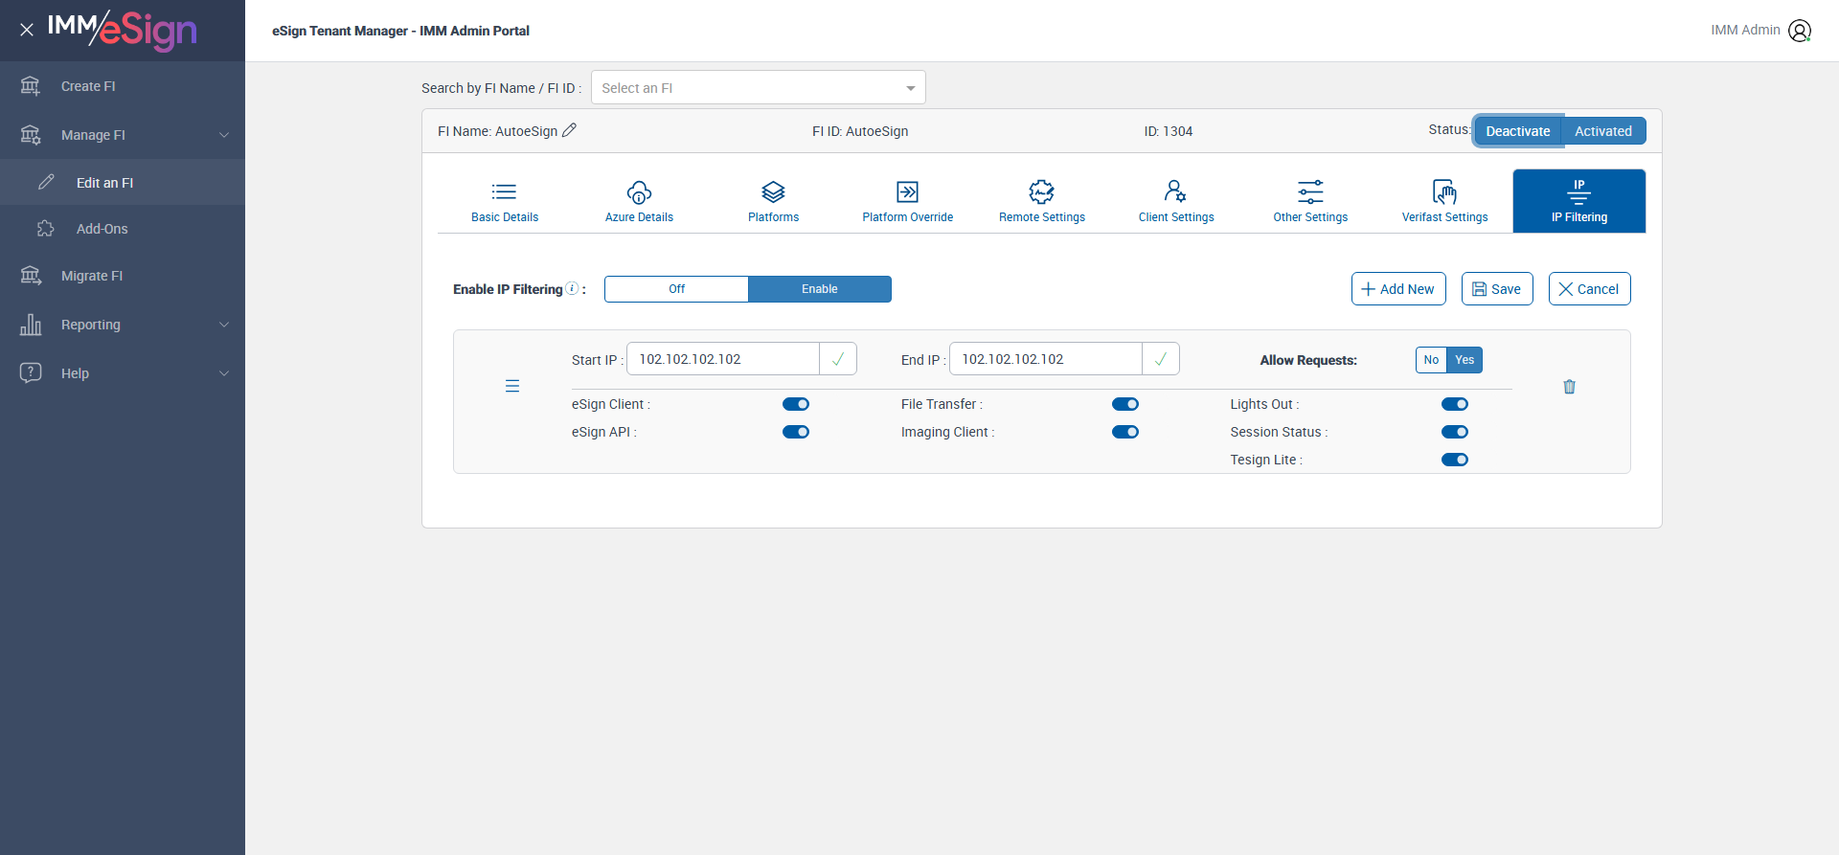This screenshot has width=1839, height=855.
Task: Switch to the Basic Details tab
Action: click(505, 201)
